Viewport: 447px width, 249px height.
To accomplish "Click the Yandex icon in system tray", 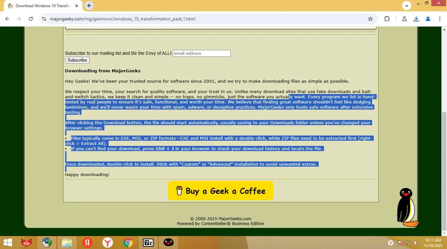I will (x=391, y=243).
